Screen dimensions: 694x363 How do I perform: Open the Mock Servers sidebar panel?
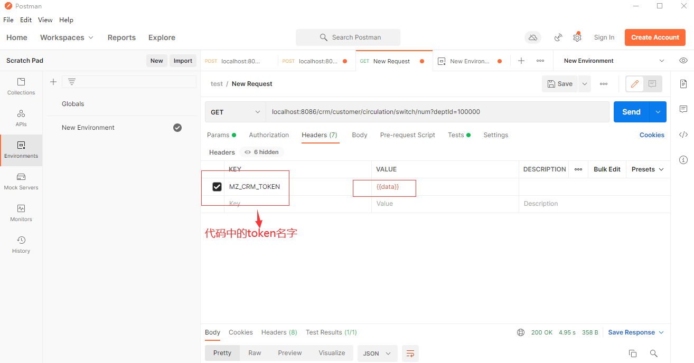pyautogui.click(x=21, y=182)
